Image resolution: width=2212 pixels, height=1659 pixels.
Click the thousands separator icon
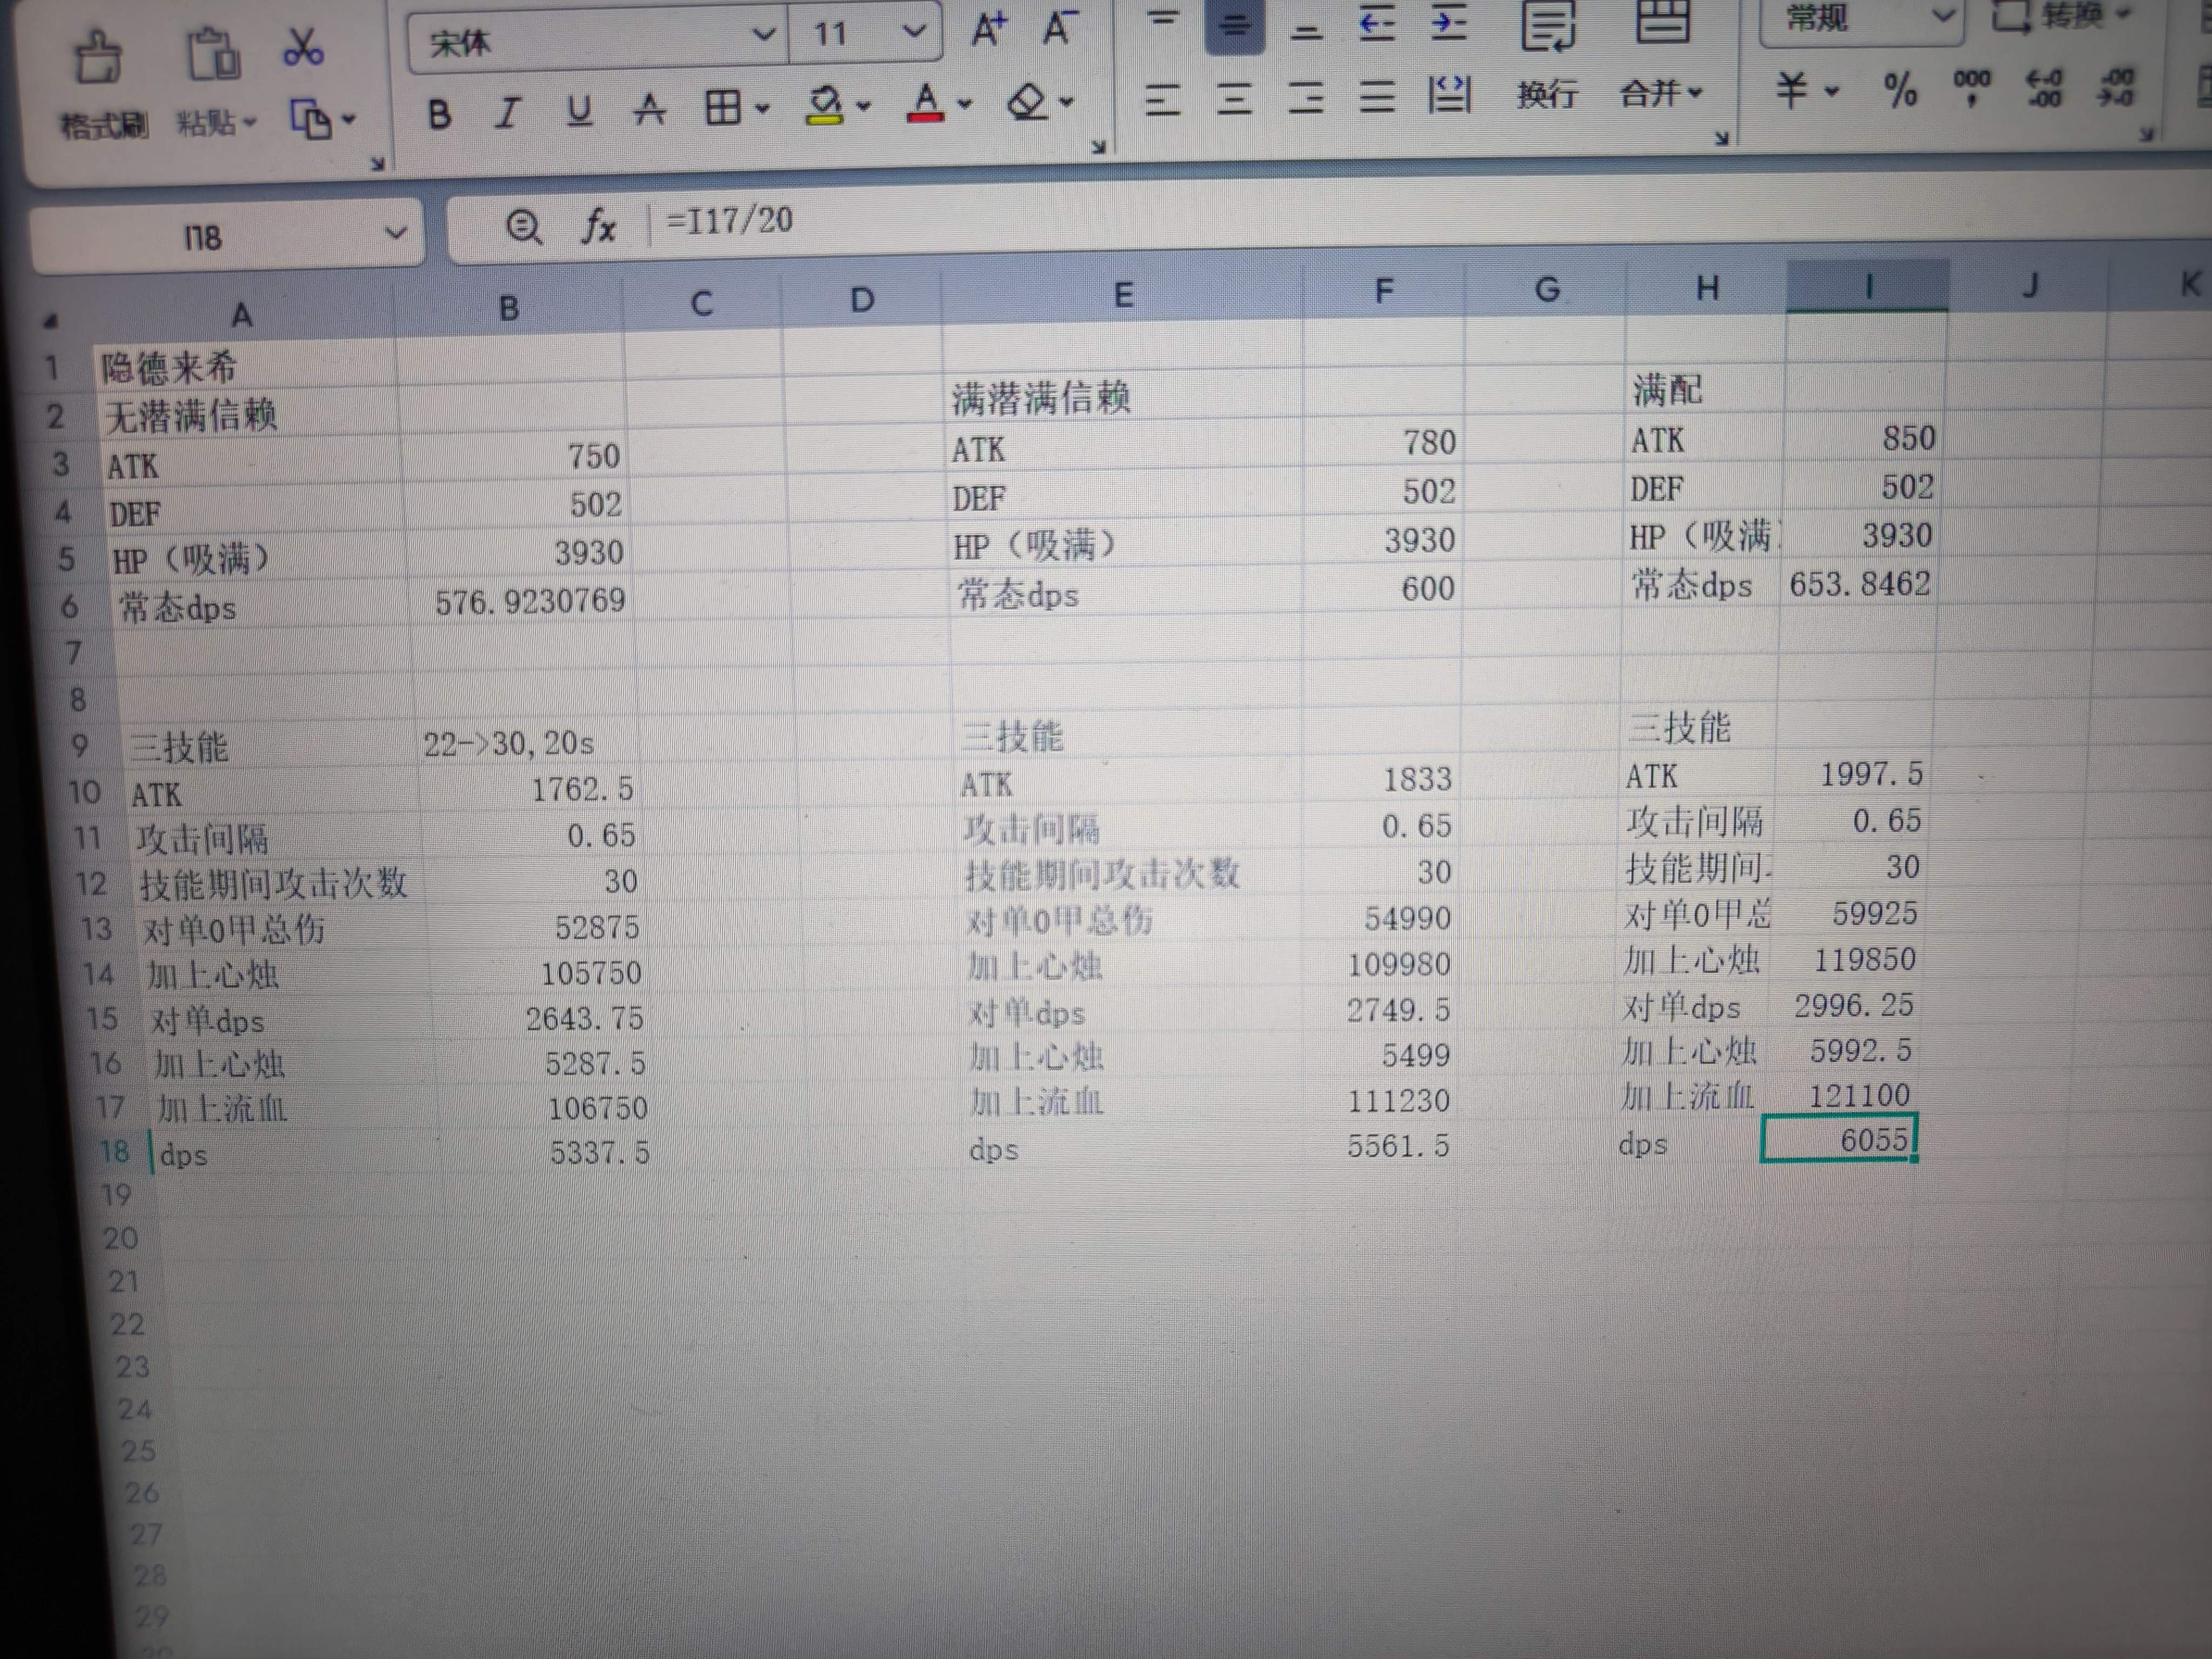(1971, 86)
